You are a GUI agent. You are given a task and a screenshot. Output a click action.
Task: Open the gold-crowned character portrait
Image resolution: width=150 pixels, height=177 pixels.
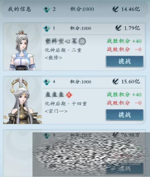coord(23,101)
